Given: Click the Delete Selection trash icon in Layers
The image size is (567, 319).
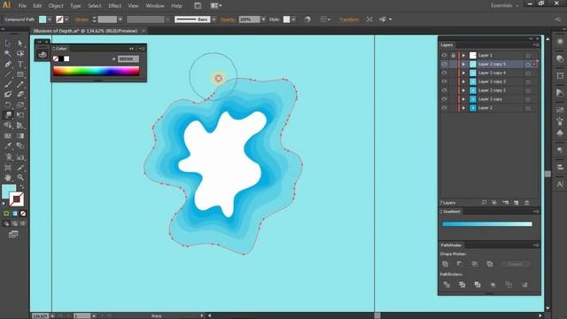Looking at the screenshot, I should coord(526,203).
